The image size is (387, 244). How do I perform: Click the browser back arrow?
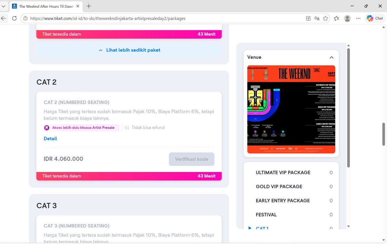(3, 18)
